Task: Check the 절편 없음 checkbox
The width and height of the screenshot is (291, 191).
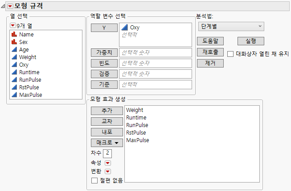Action: pos(94,180)
